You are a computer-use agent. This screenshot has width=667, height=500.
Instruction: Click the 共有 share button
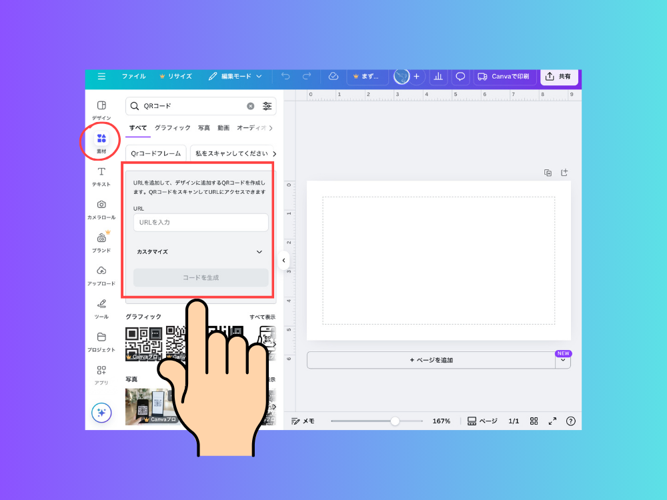pyautogui.click(x=558, y=77)
